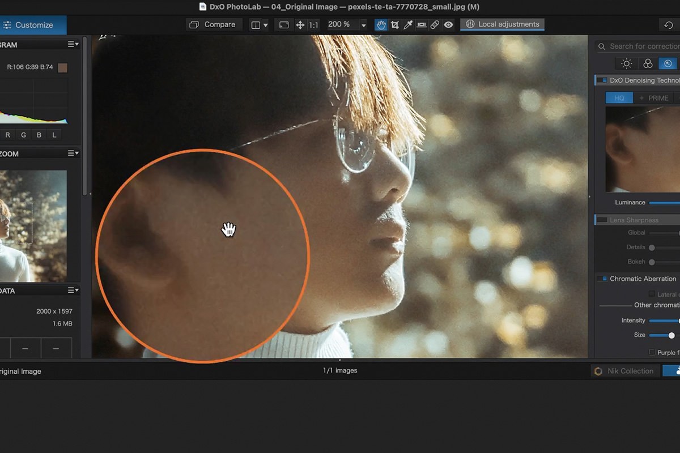Select the Hand pan tool
680x453 pixels.
click(x=381, y=25)
